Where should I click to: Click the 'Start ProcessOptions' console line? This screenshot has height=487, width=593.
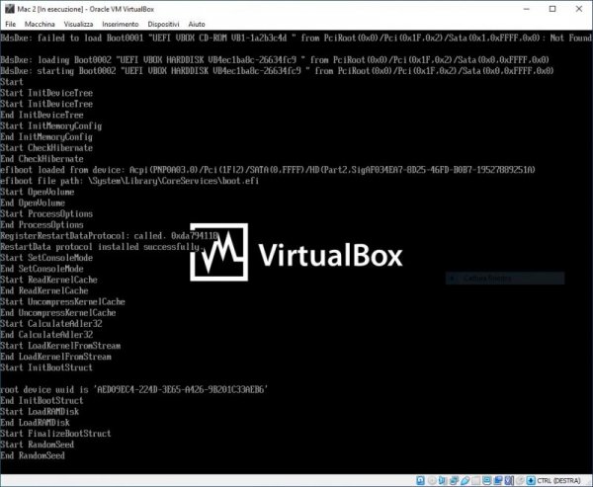46,214
